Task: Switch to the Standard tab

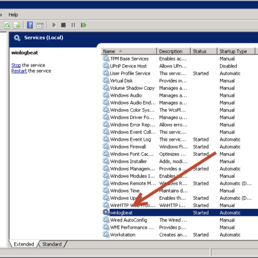Action: click(52, 244)
